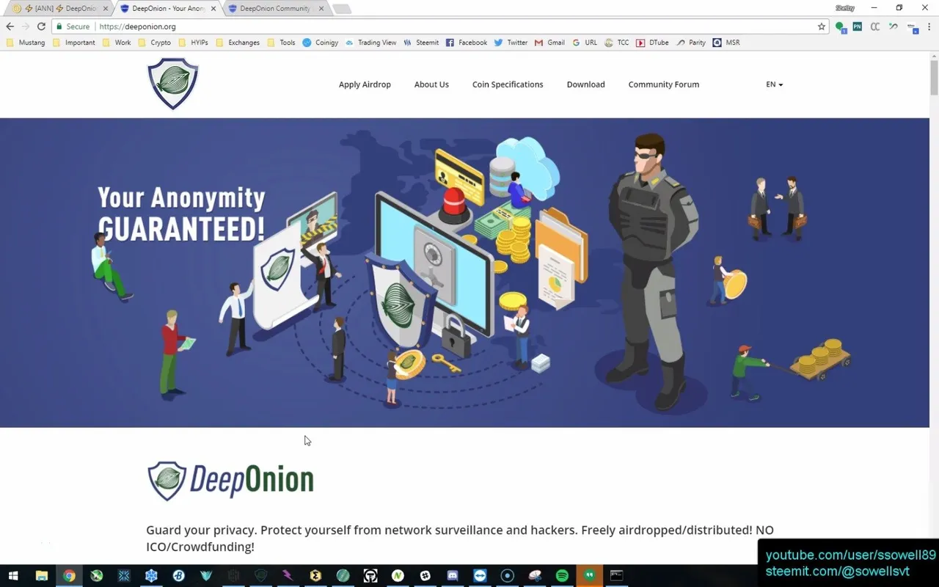Visit the Community Forum
Image resolution: width=939 pixels, height=587 pixels.
[664, 84]
